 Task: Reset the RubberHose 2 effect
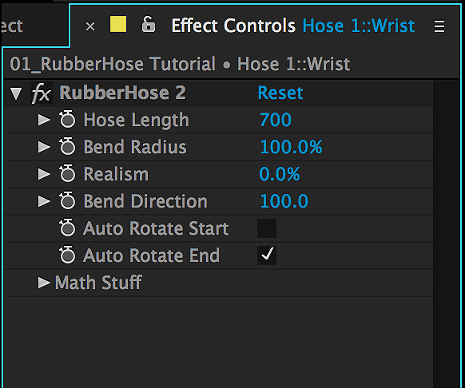(280, 93)
